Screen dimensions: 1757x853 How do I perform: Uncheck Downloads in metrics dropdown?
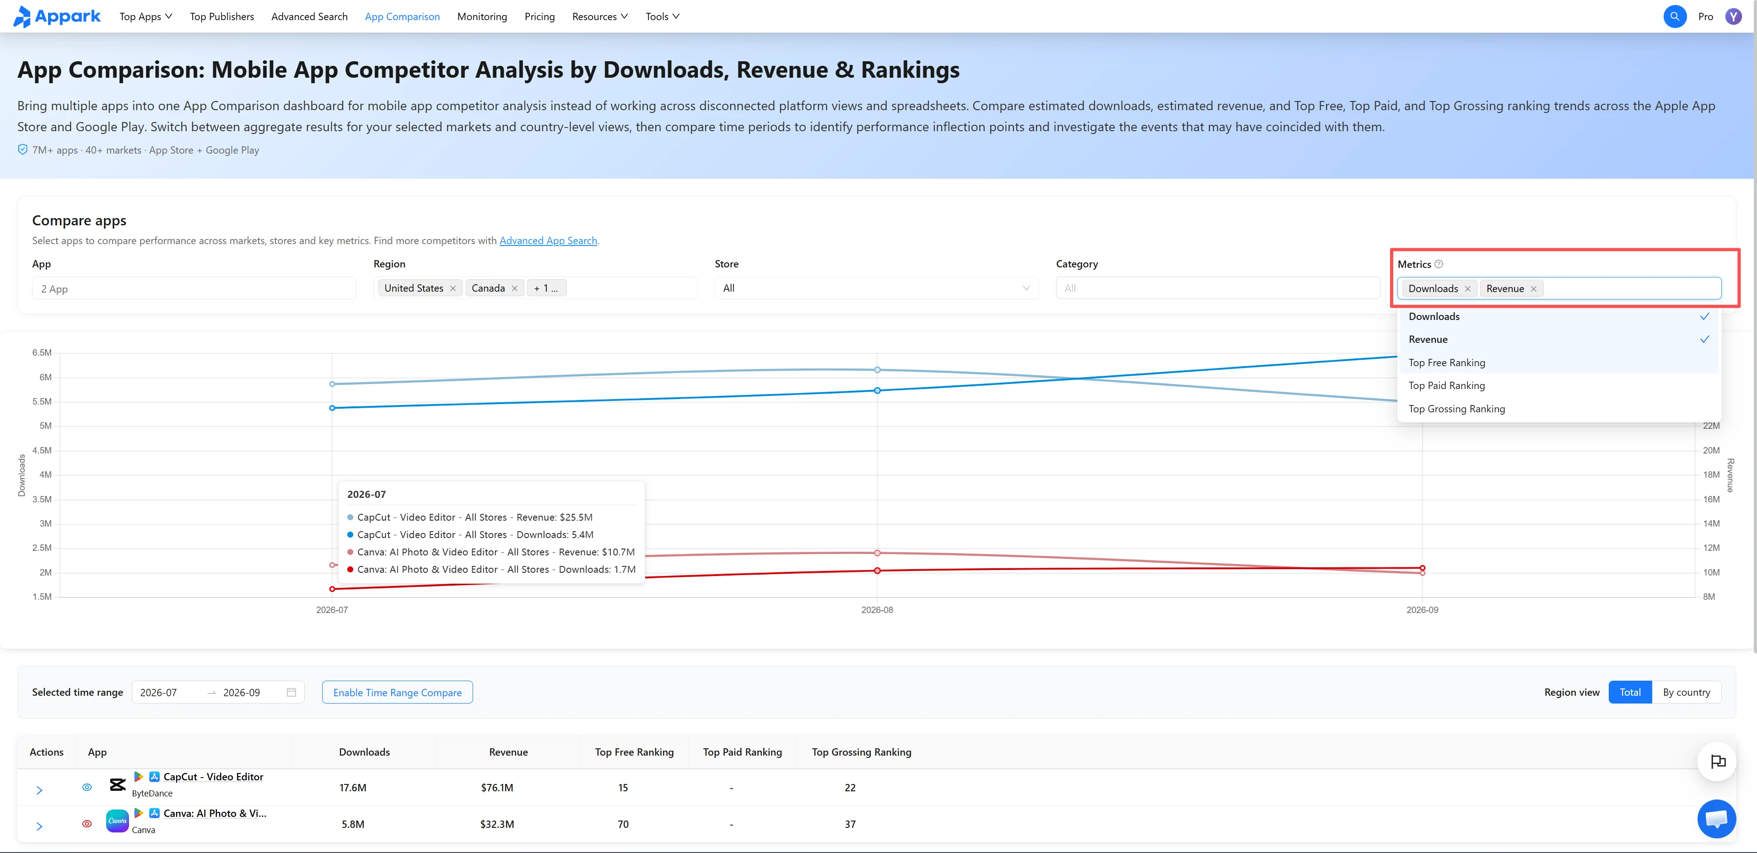(1558, 316)
